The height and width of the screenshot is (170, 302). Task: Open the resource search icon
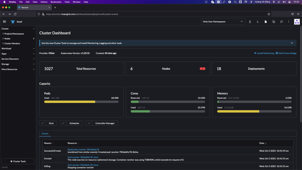tap(281, 22)
